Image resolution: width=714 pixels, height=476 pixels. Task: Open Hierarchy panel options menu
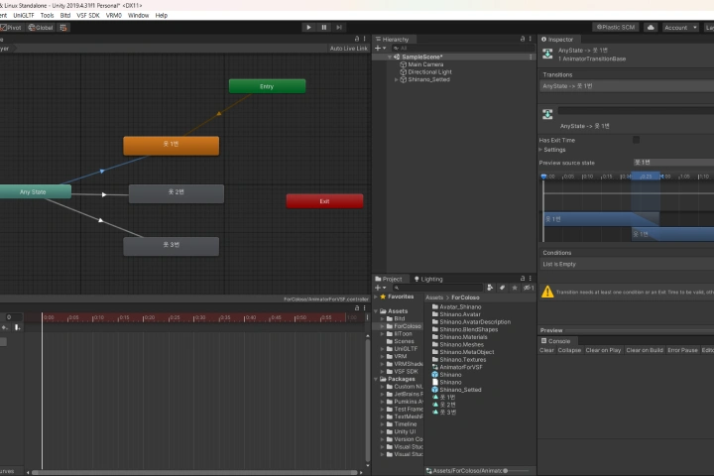(x=530, y=39)
